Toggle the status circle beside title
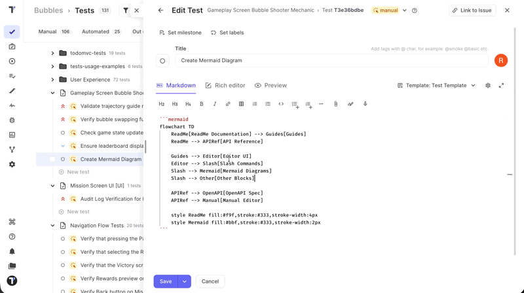 click(162, 61)
